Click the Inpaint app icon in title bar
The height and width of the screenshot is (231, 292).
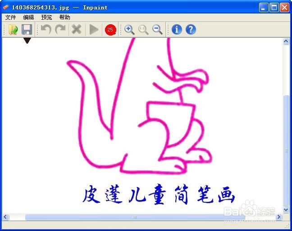[6, 7]
